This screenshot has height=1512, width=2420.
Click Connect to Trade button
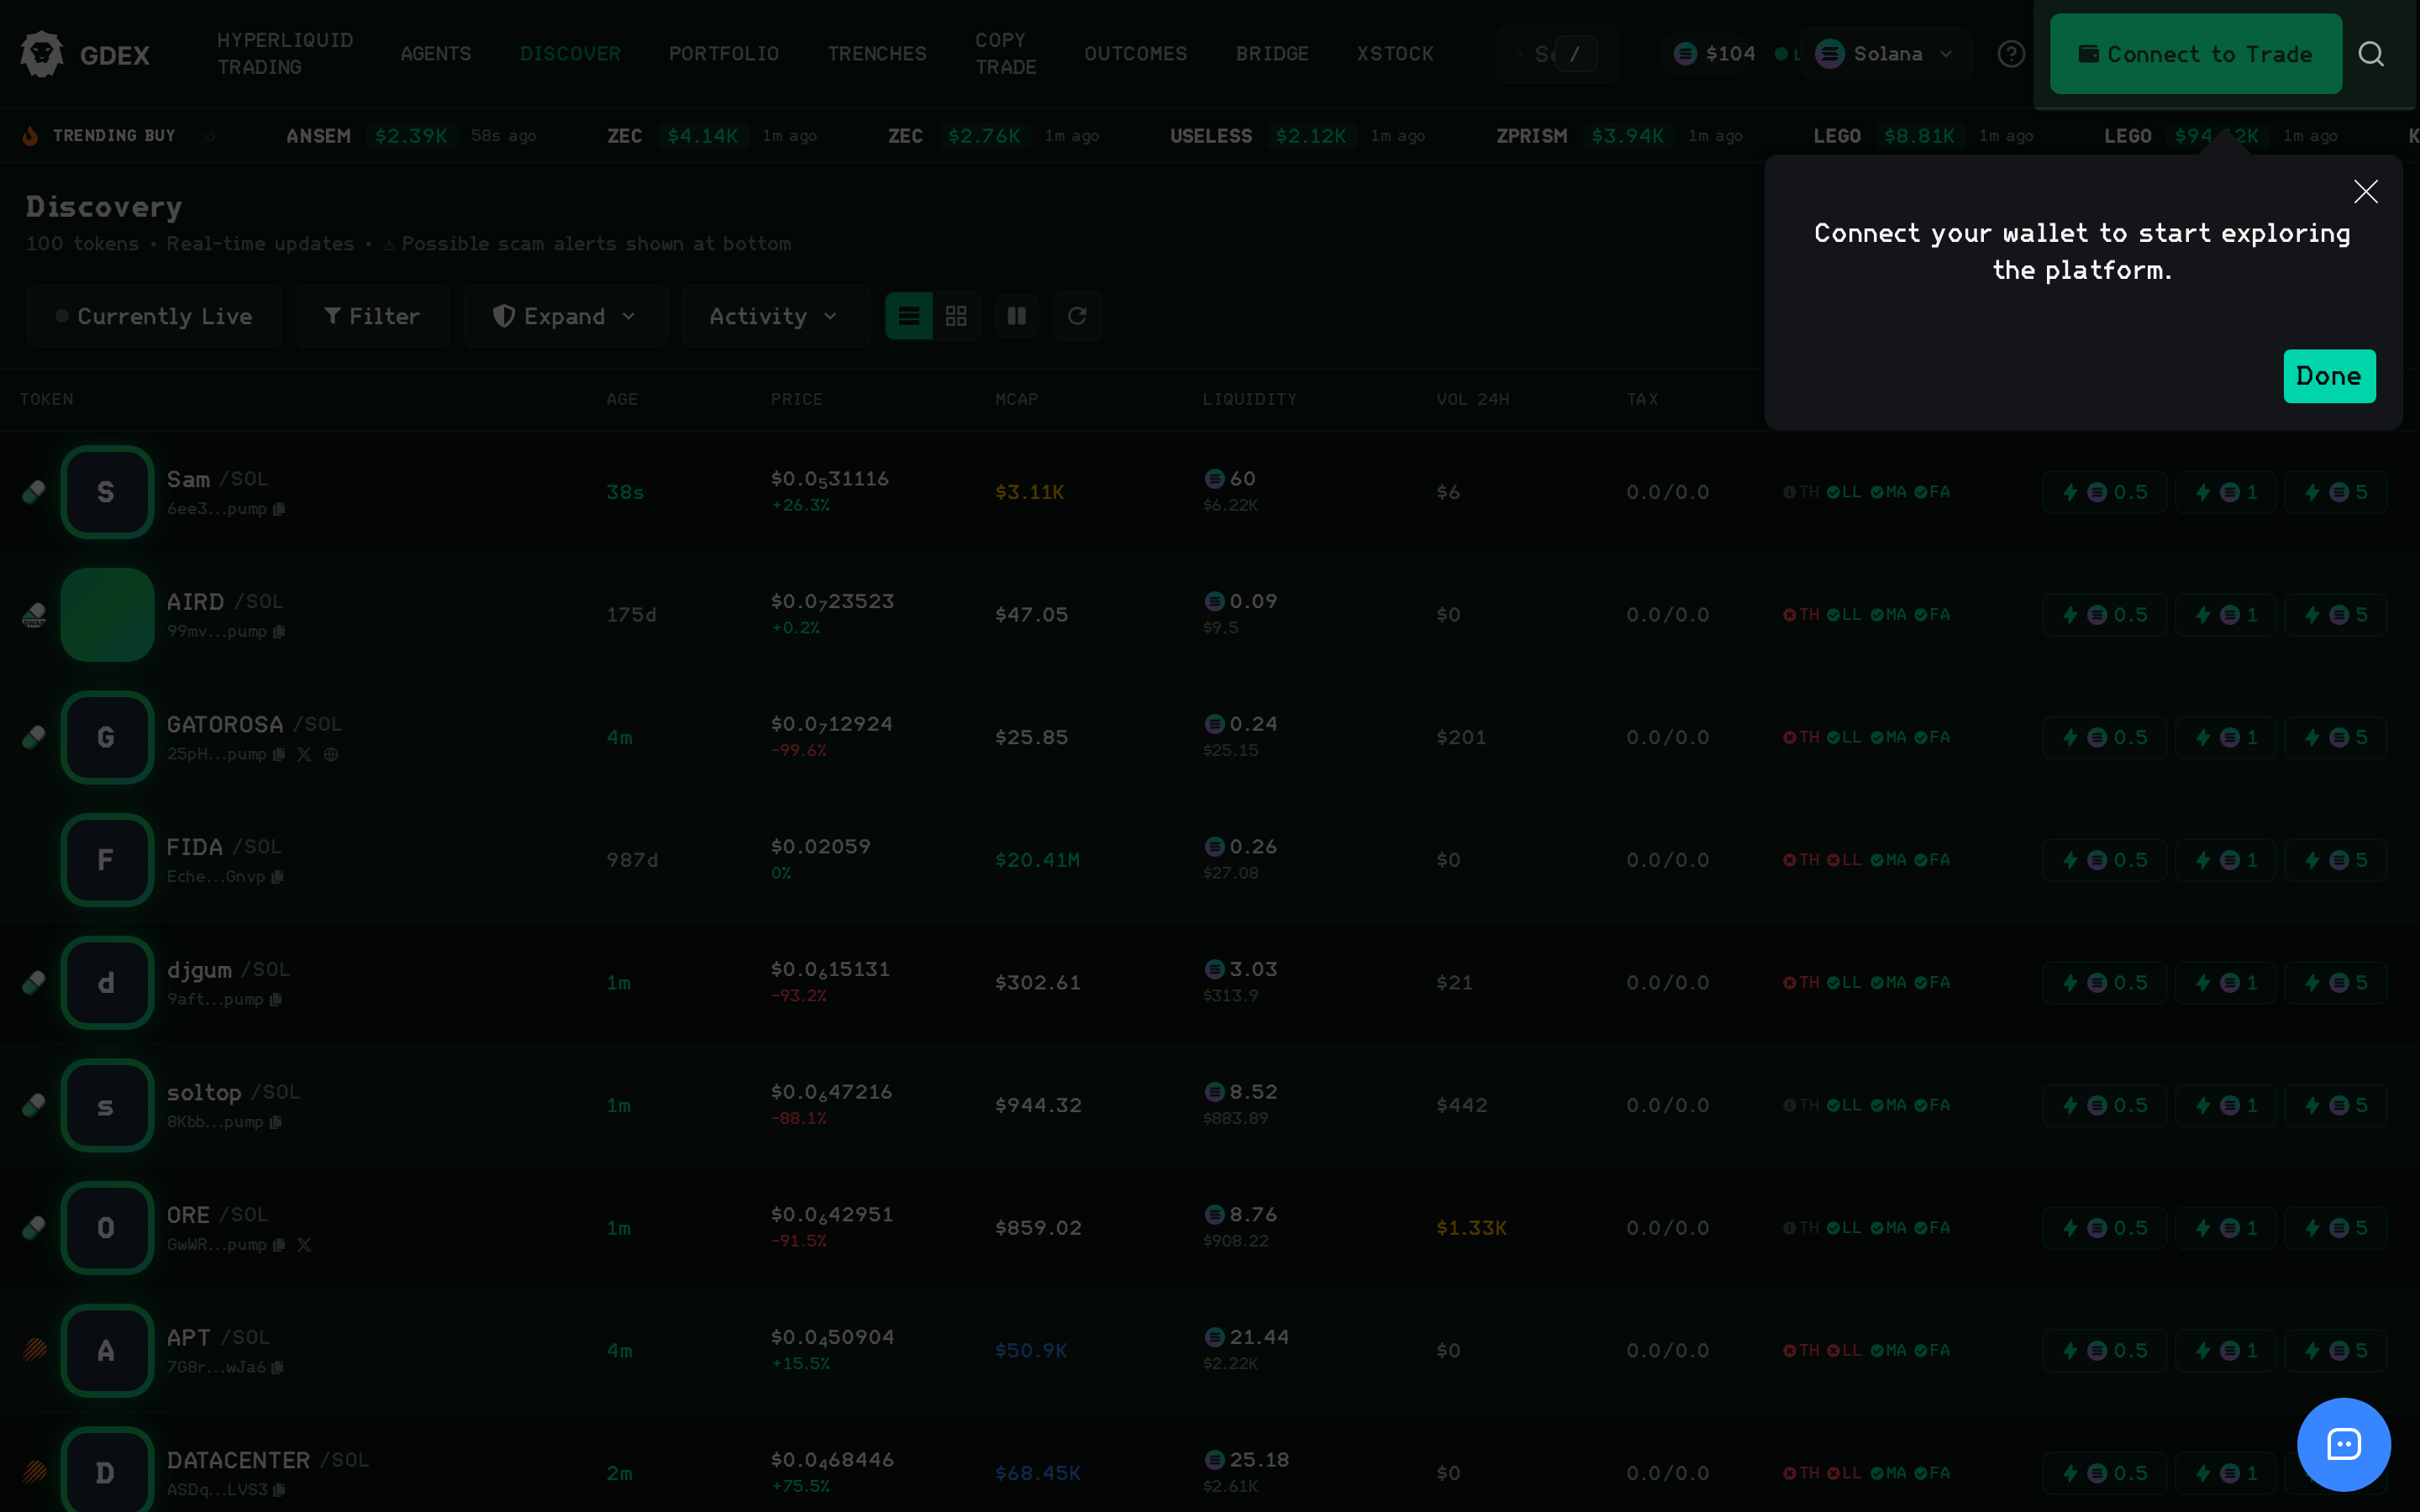(x=2195, y=54)
